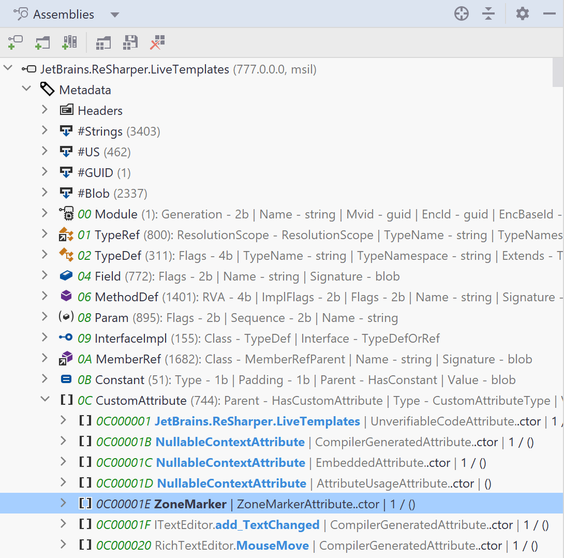This screenshot has width=564, height=558.
Task: Collapse the 0C CustomAttribute table
Action: (x=45, y=399)
